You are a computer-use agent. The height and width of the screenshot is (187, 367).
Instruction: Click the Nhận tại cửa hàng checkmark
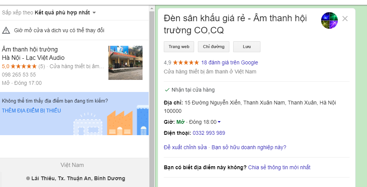click(167, 90)
